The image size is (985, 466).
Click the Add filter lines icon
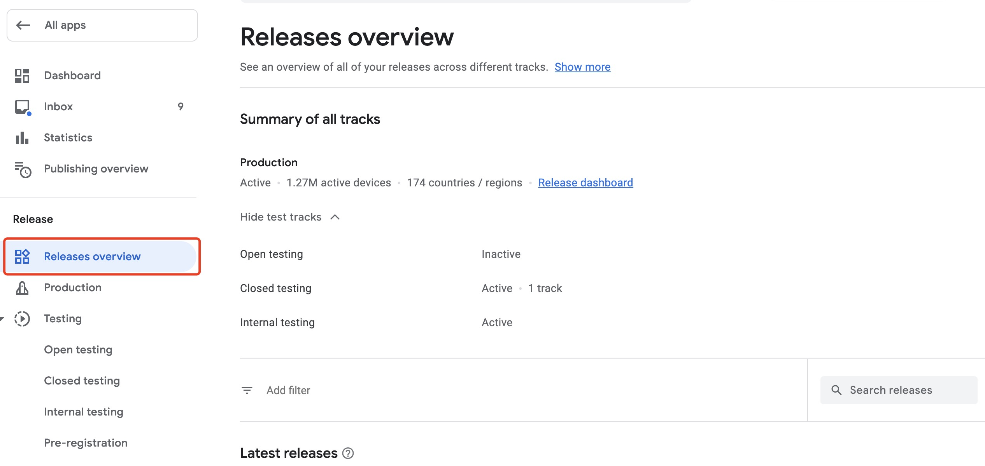[x=247, y=390]
